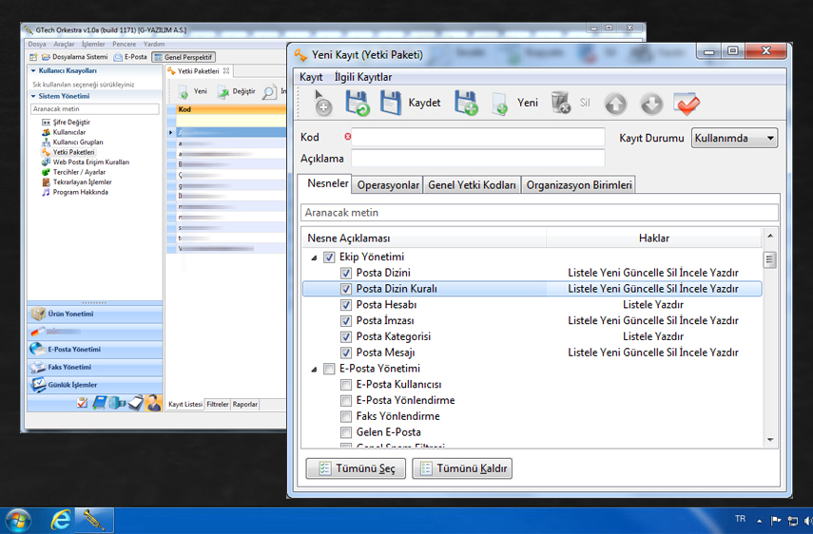Uncheck the Posta Kategorisi checkbox
Image resolution: width=813 pixels, height=534 pixels.
(346, 337)
